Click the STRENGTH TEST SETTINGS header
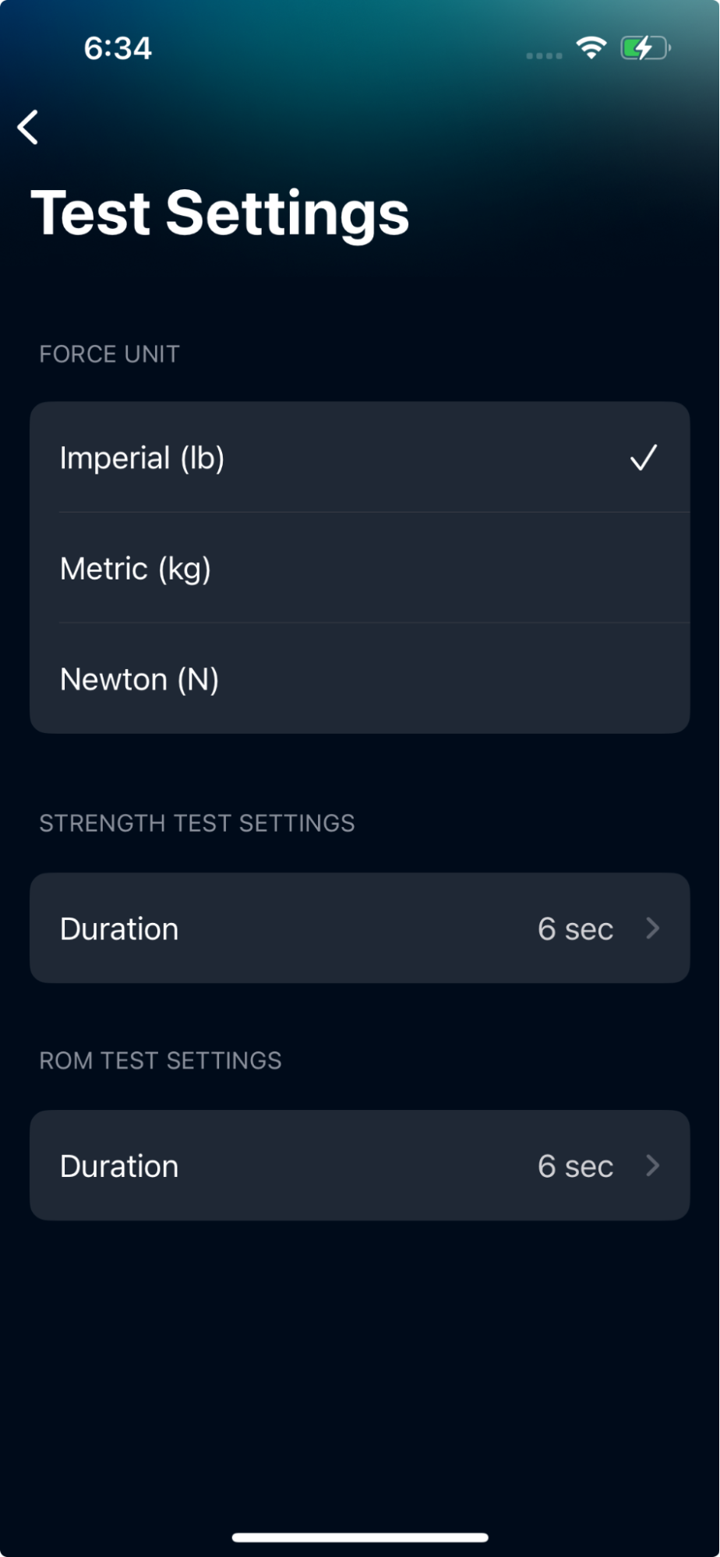Viewport: 720px width, 1557px height. [x=197, y=823]
